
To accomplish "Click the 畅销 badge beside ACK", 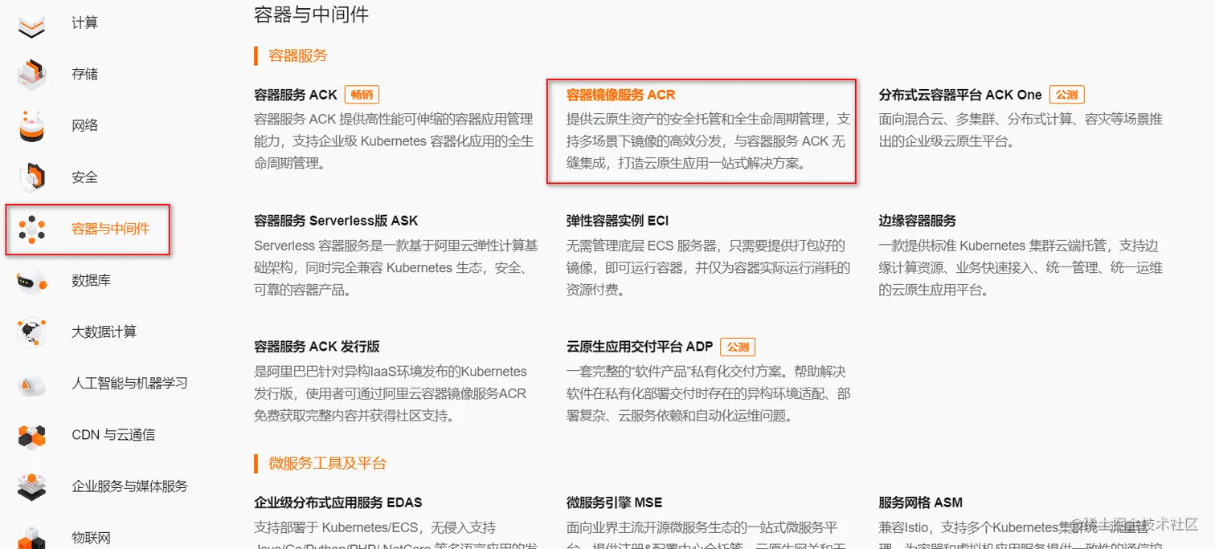I will coord(362,95).
